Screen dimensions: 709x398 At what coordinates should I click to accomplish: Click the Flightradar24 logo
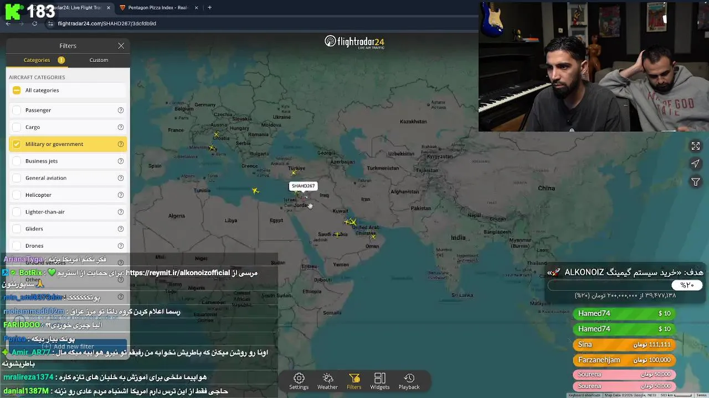pos(354,42)
